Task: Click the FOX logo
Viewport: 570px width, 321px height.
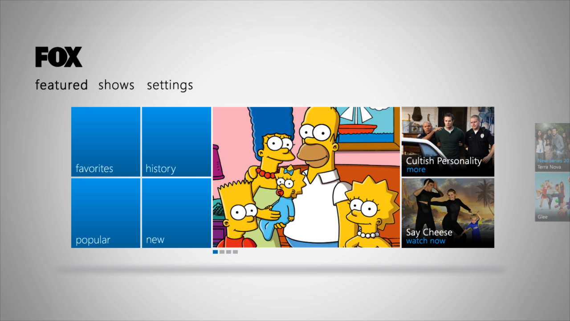Action: pos(59,57)
